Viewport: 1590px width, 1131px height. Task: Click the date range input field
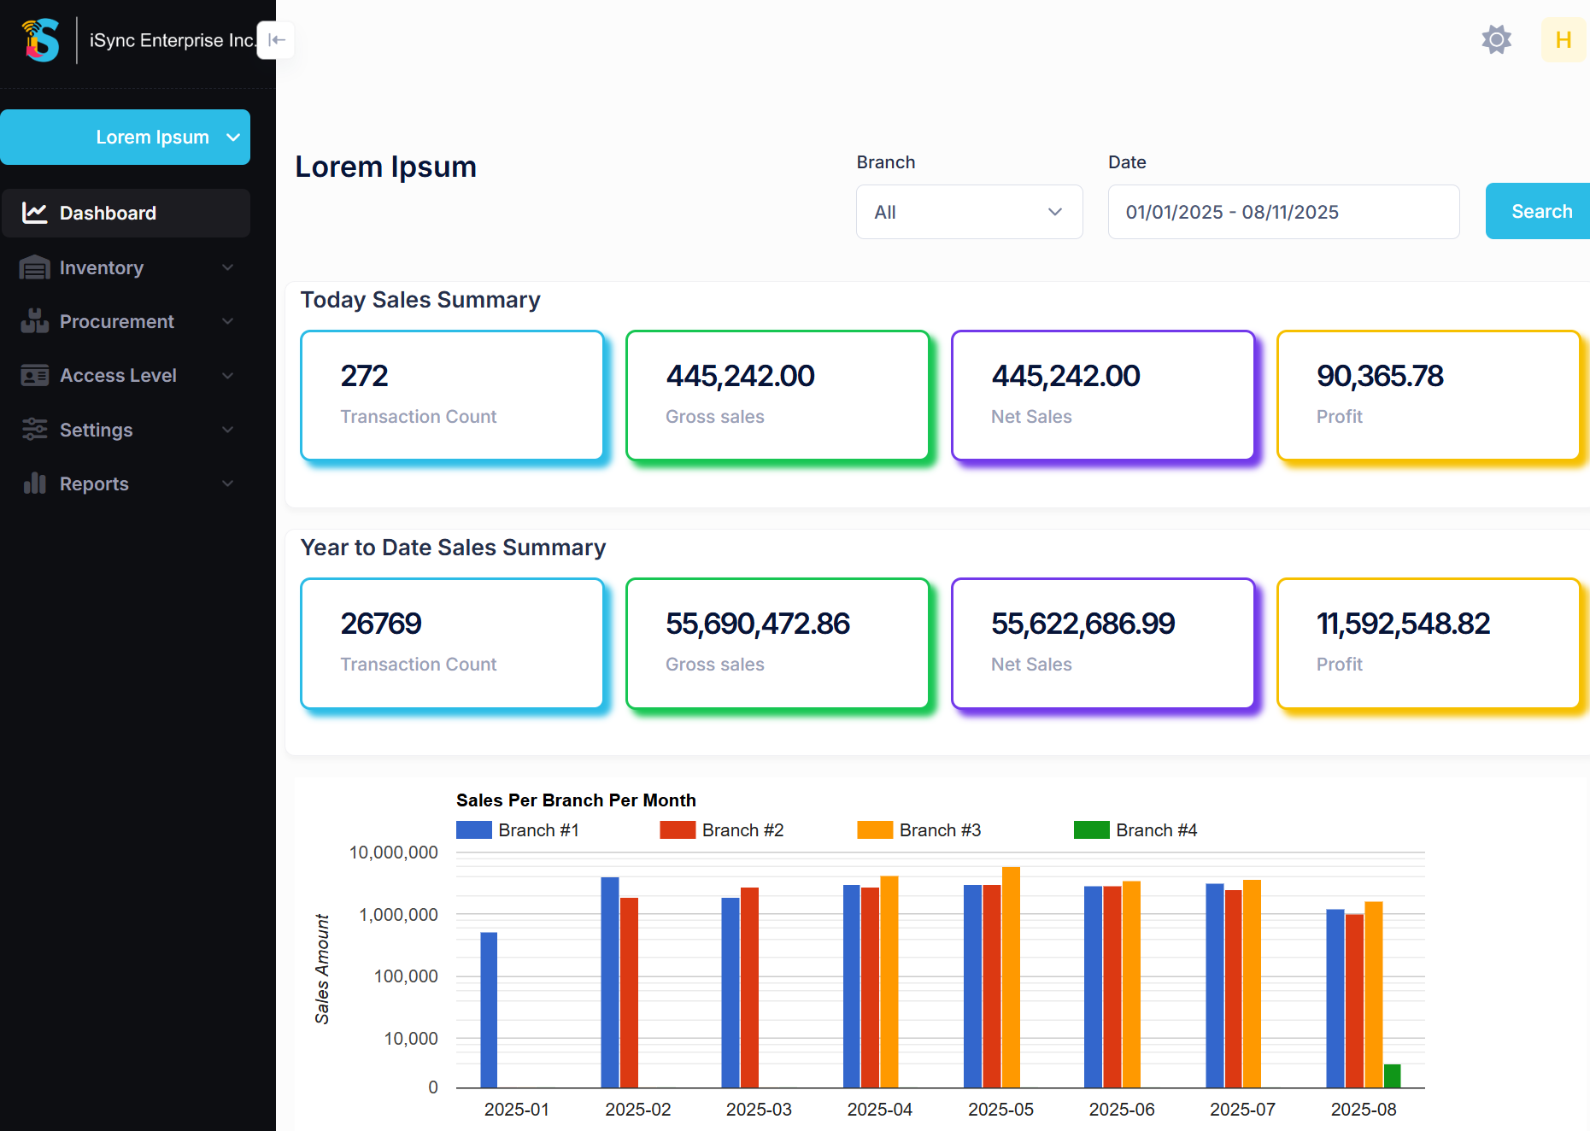[x=1282, y=212]
